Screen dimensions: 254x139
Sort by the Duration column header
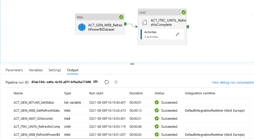(136, 93)
